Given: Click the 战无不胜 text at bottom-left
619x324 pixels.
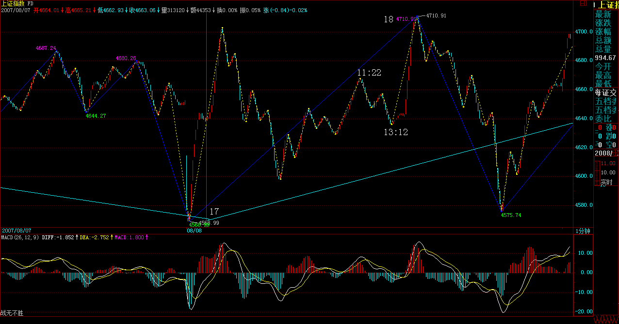Looking at the screenshot, I should 12,313.
